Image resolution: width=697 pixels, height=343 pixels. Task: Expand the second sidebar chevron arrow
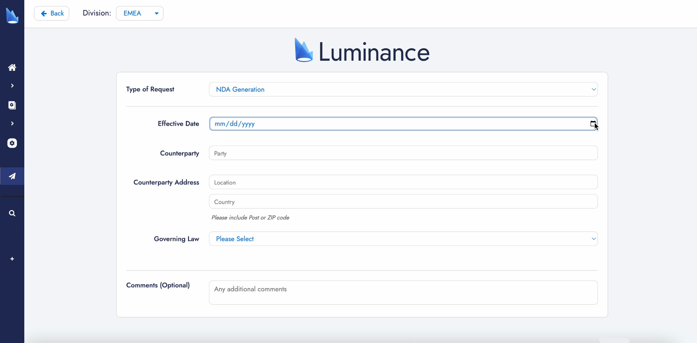tap(12, 123)
